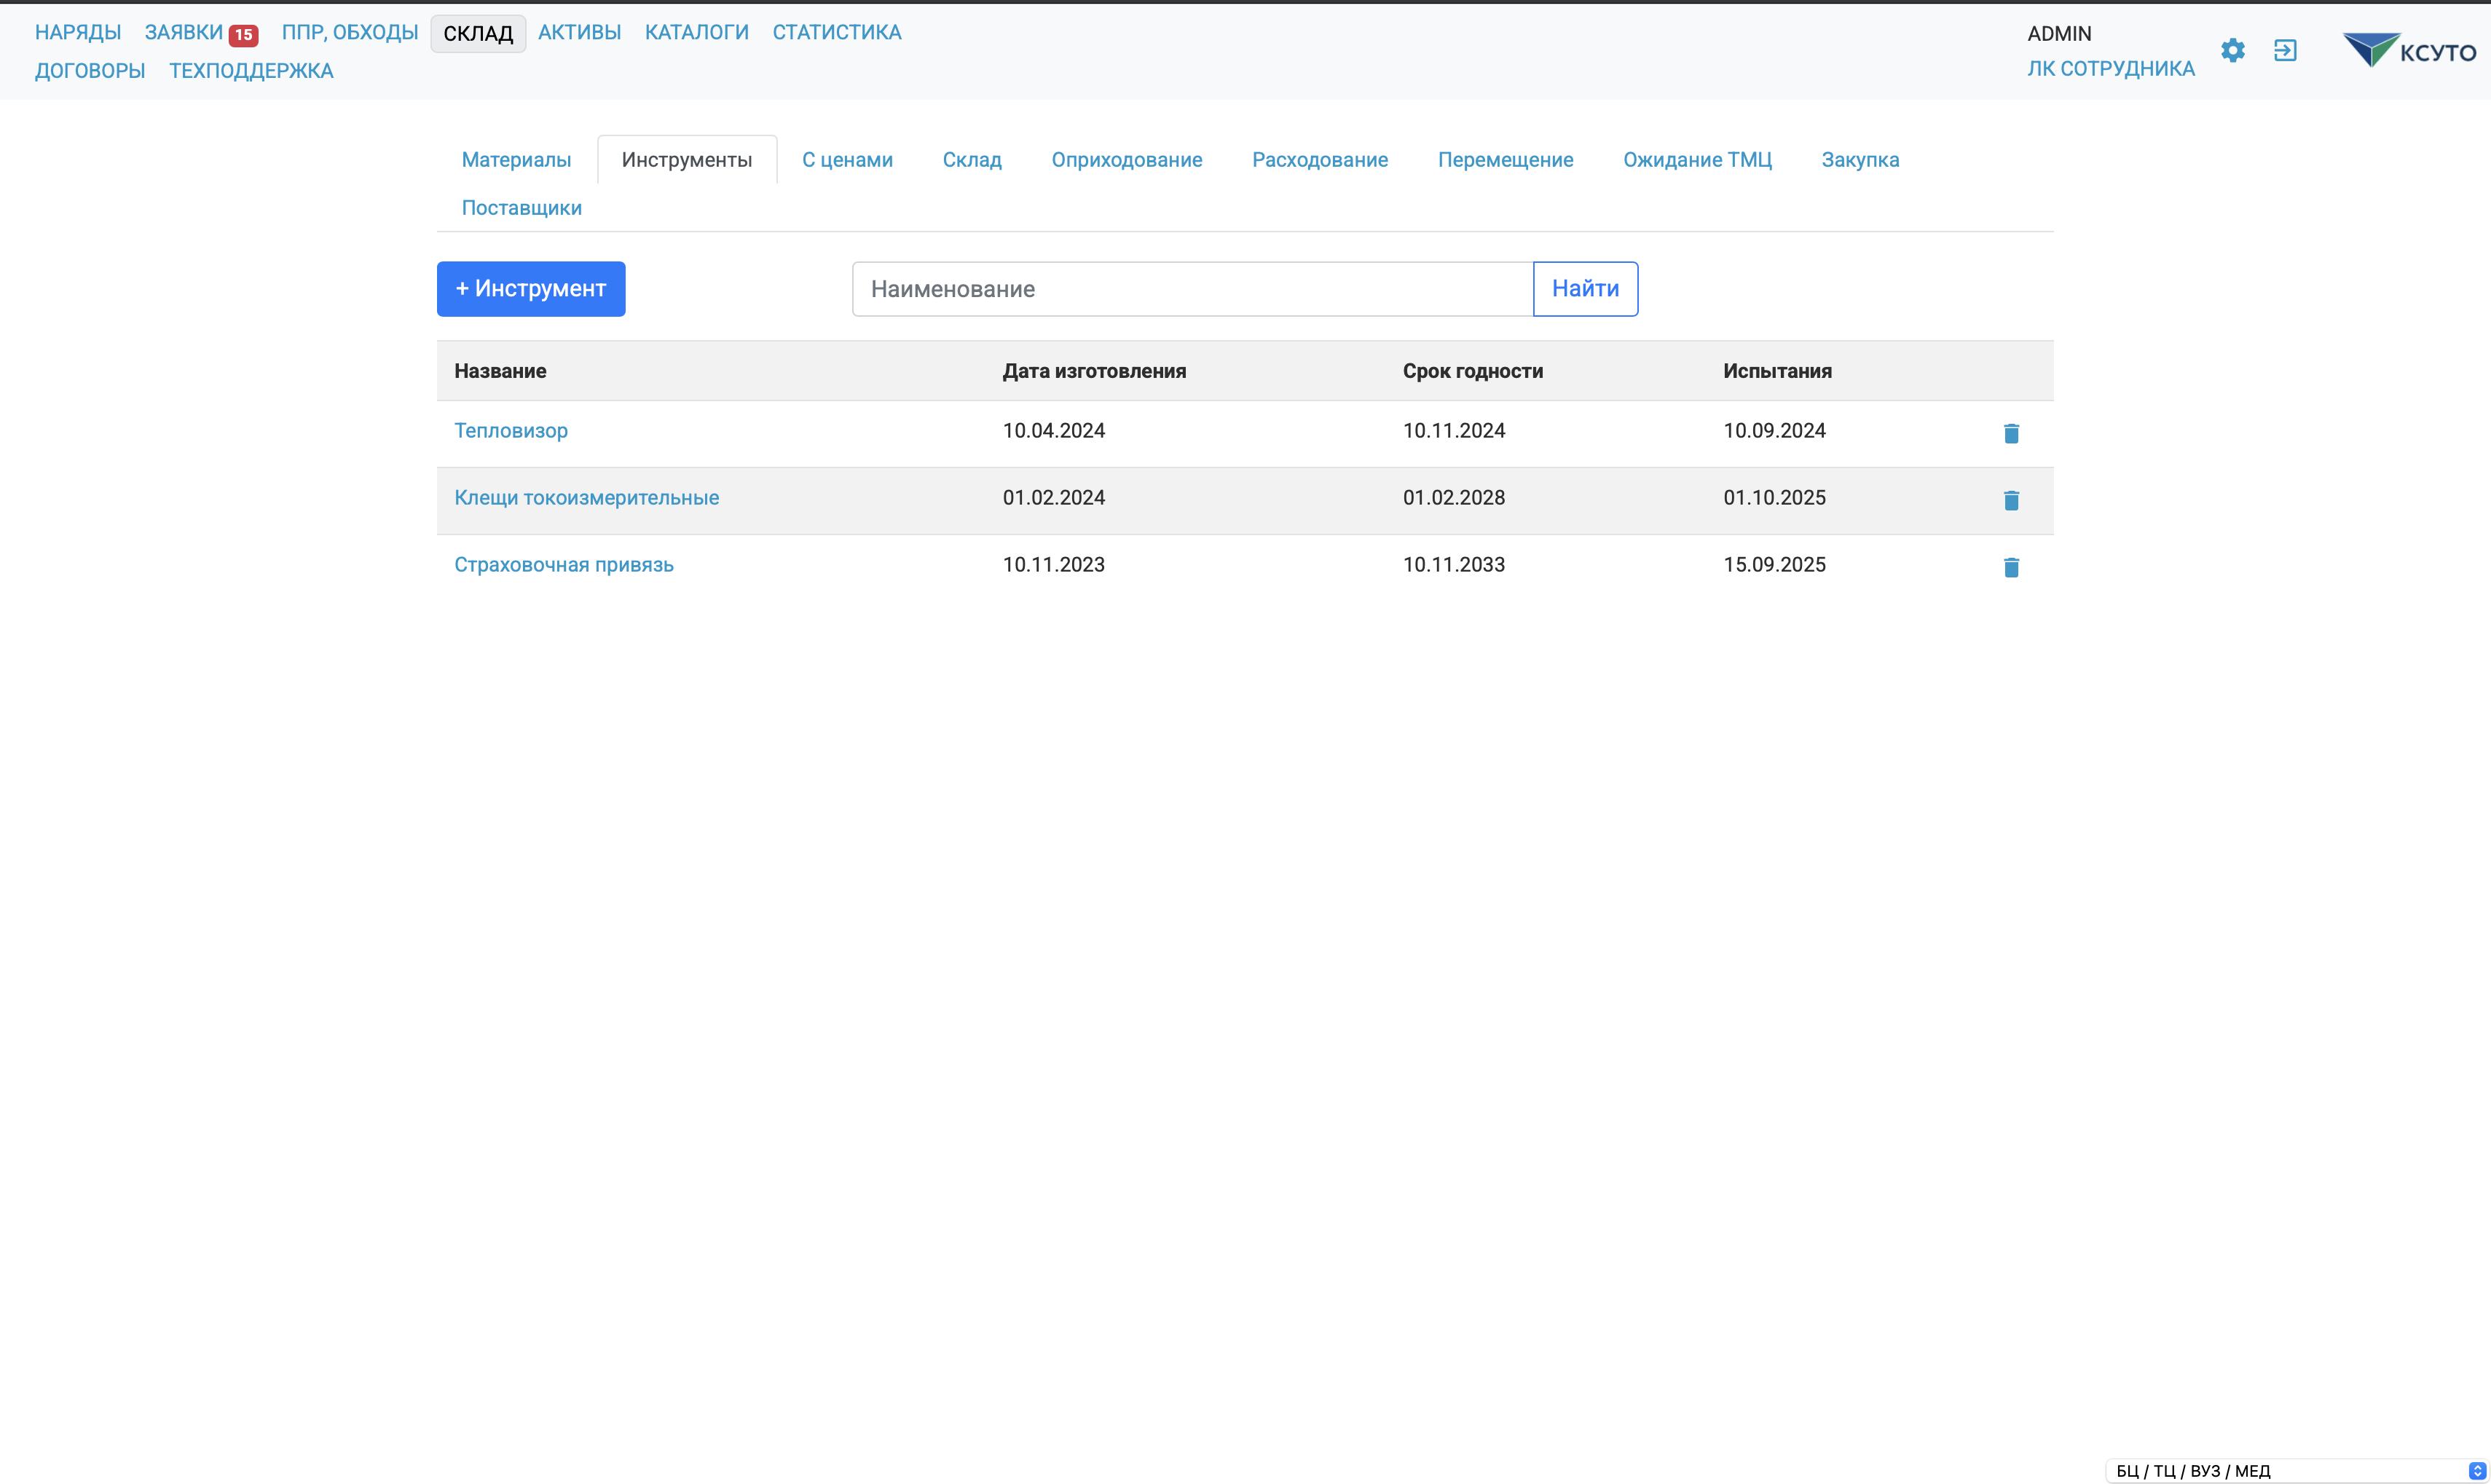Click the КСУТО logo
2491x1484 pixels.
[x=2410, y=50]
